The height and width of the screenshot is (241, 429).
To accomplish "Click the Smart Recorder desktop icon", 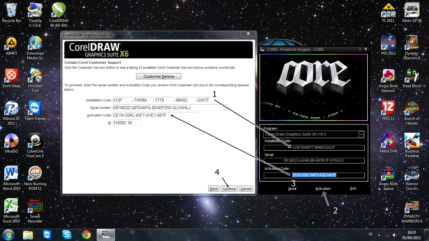I will tap(35, 211).
